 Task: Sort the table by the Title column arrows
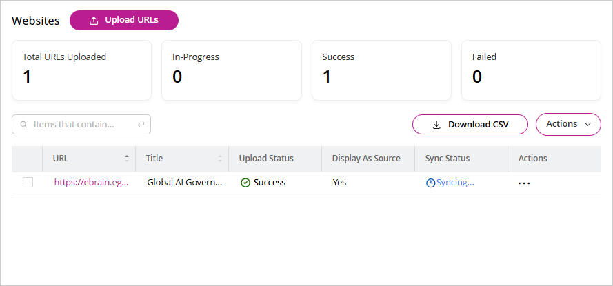click(x=220, y=159)
